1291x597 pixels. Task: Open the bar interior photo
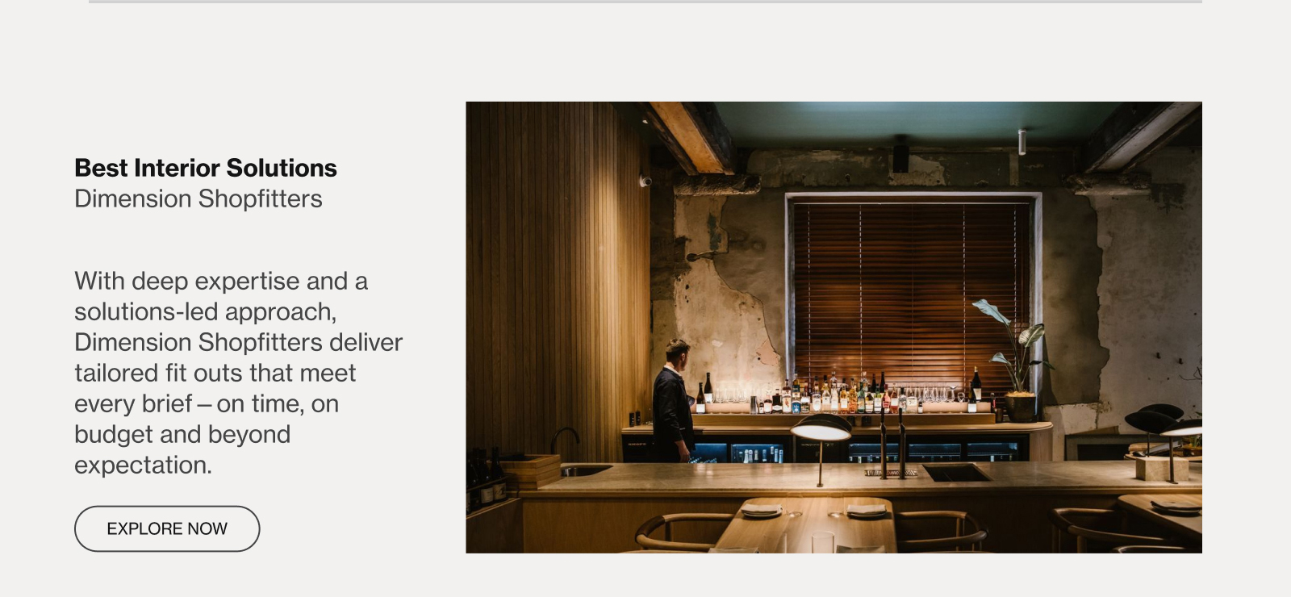(x=834, y=327)
